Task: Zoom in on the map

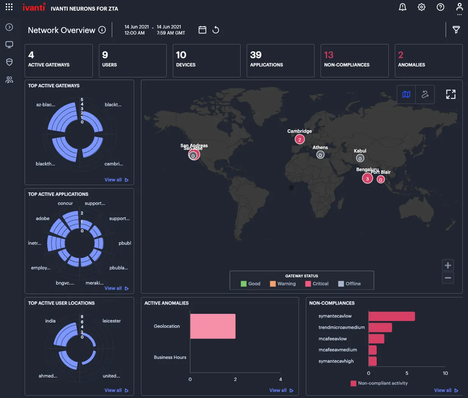Action: (x=448, y=265)
